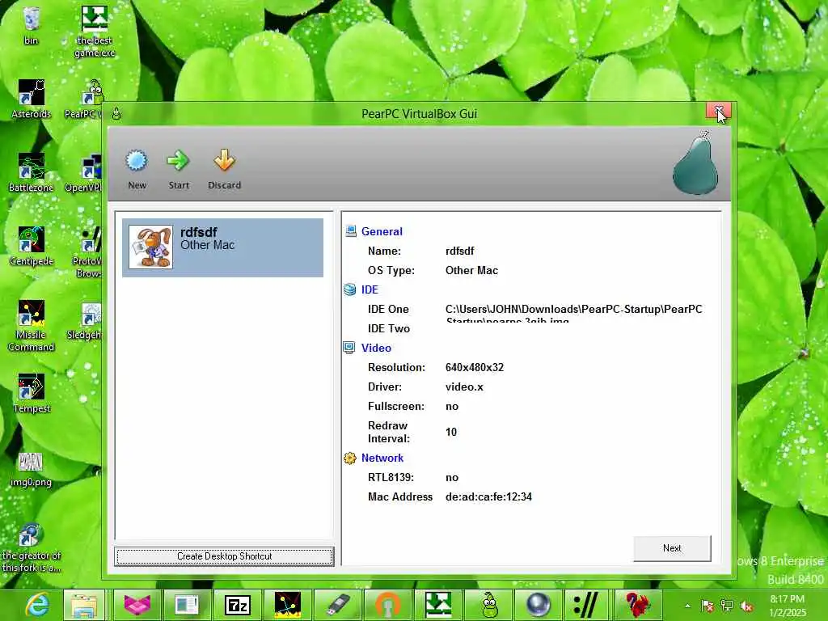Open the Action Center flag icon

[x=708, y=606]
